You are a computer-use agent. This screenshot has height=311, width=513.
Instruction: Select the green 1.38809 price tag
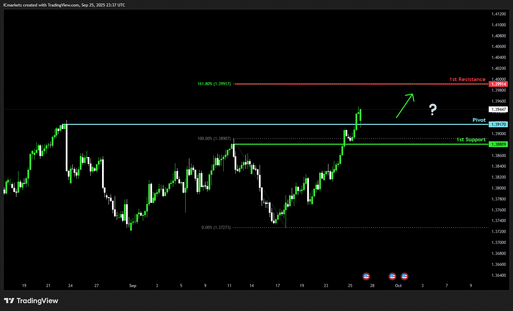(498, 144)
